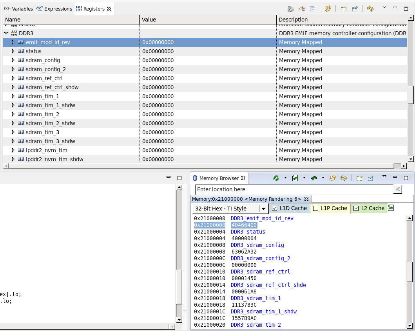The height and width of the screenshot is (331, 415).
Task: Click the Enter location here field
Action: coord(294,189)
